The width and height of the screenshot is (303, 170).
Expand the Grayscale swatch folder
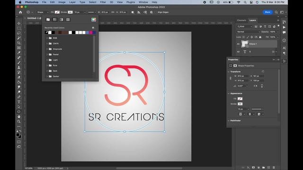tap(47, 49)
